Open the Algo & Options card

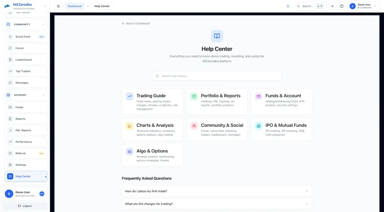click(x=152, y=155)
